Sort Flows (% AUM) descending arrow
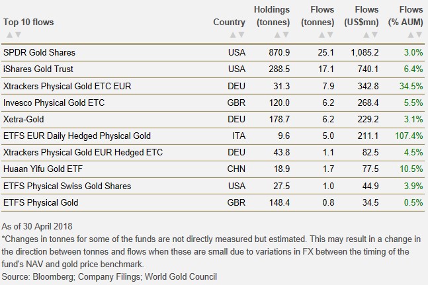Screen dimensions: 428x285 click(419, 34)
